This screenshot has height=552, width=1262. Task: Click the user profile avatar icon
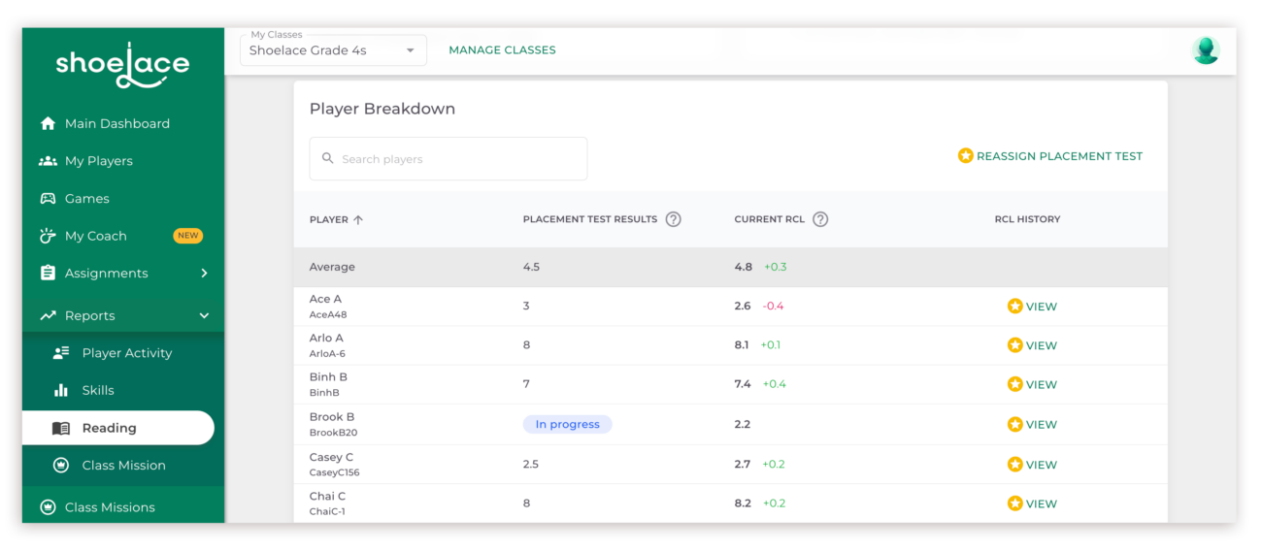[x=1205, y=50]
